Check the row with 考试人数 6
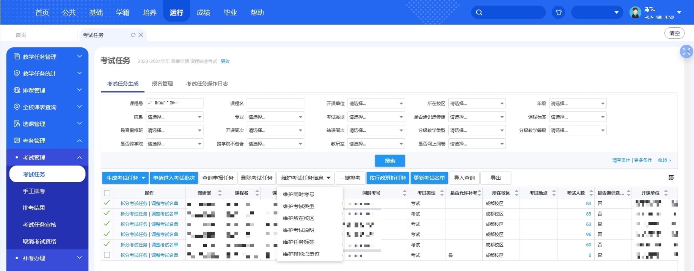The height and width of the screenshot is (271, 694). pos(107,255)
